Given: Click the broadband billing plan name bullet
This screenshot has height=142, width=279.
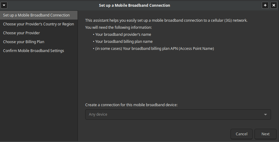Looking at the screenshot, I should click(x=123, y=42).
